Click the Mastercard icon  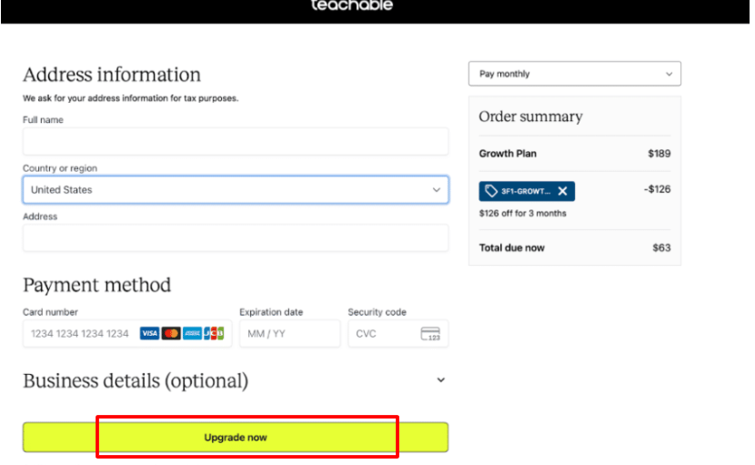pyautogui.click(x=171, y=333)
